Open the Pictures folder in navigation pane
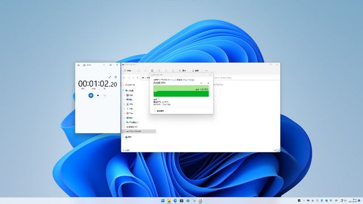The height and width of the screenshot is (204, 363). coord(129,99)
